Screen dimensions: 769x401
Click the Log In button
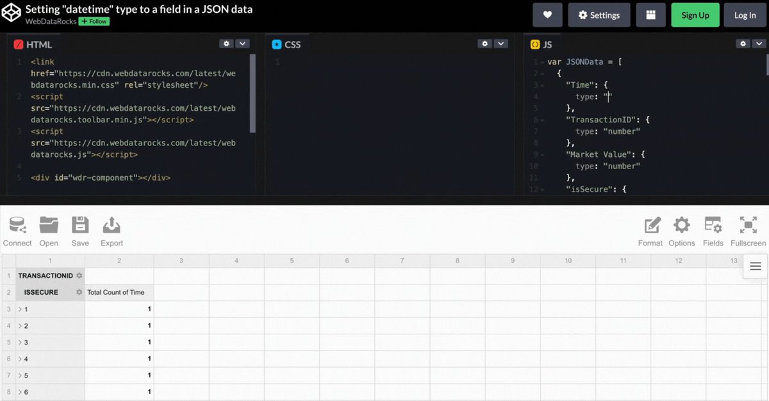click(745, 15)
